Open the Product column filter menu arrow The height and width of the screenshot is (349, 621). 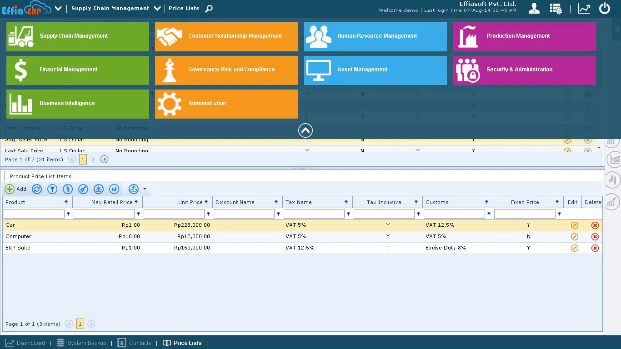[66, 202]
